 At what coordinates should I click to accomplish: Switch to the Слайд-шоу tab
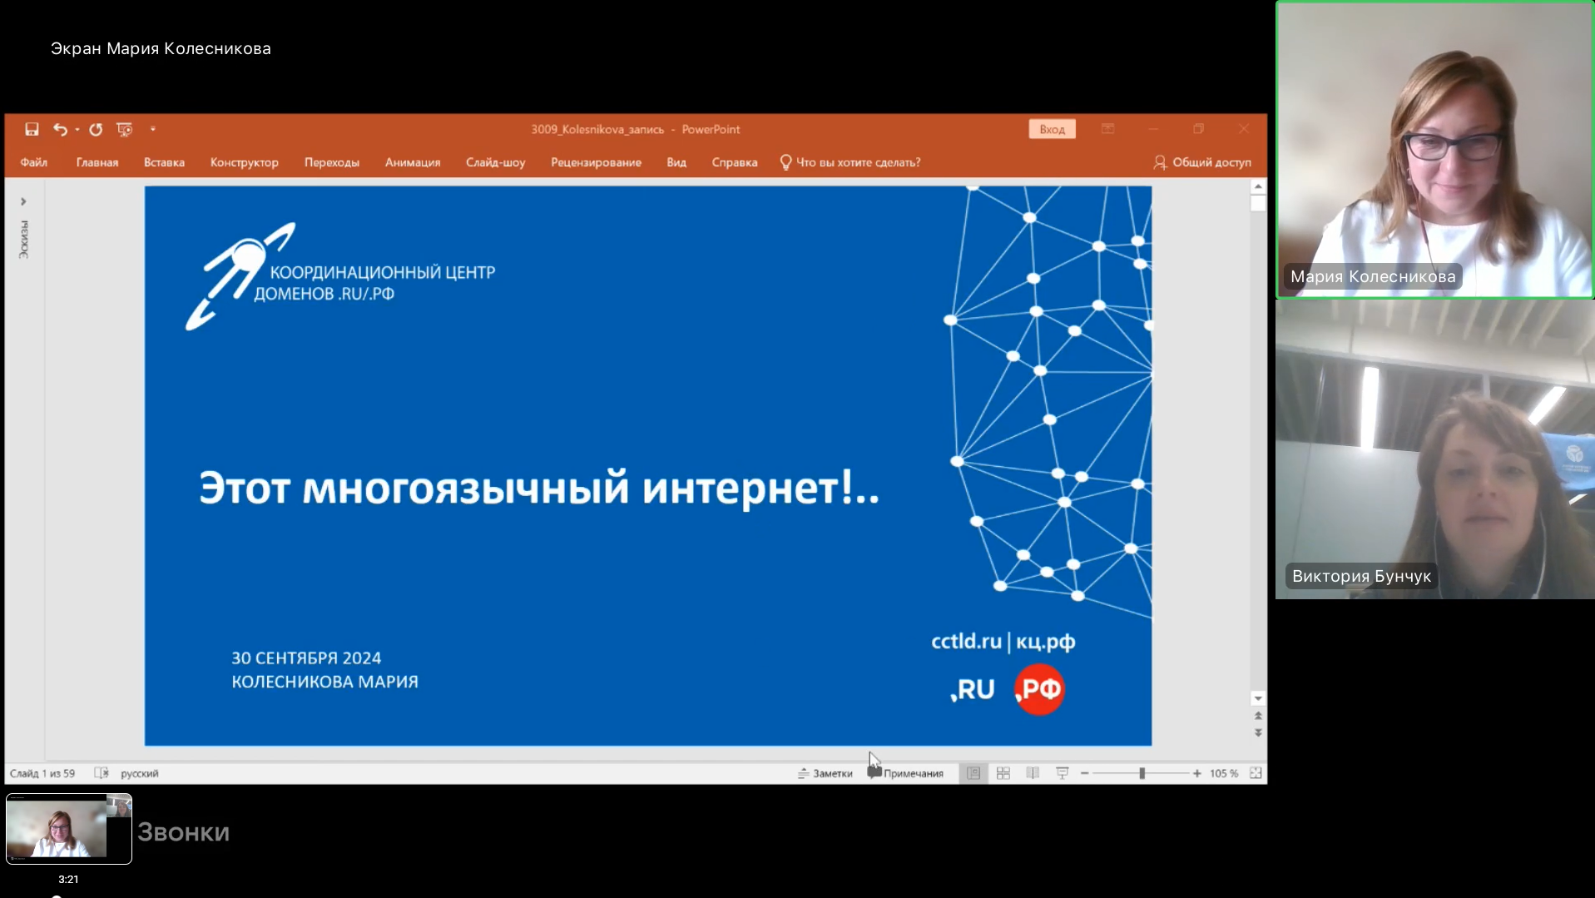tap(495, 162)
